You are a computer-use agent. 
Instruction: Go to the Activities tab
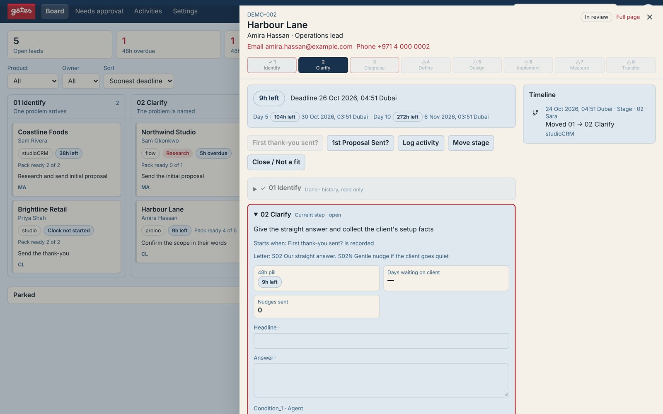148,11
